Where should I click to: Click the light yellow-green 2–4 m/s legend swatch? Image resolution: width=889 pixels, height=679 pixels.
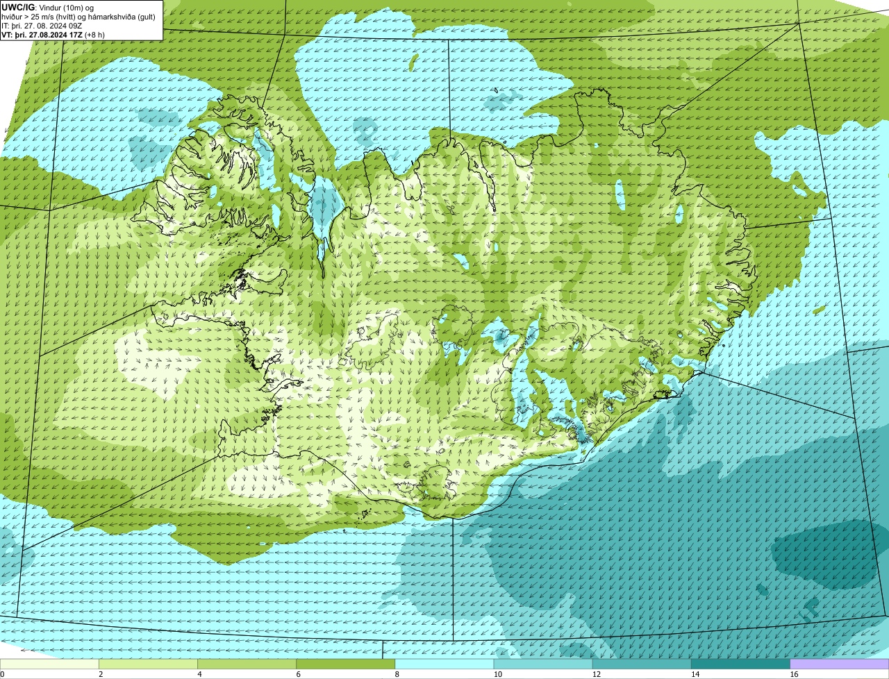coord(148,664)
